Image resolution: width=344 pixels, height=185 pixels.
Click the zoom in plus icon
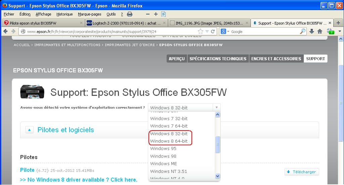[156, 14]
